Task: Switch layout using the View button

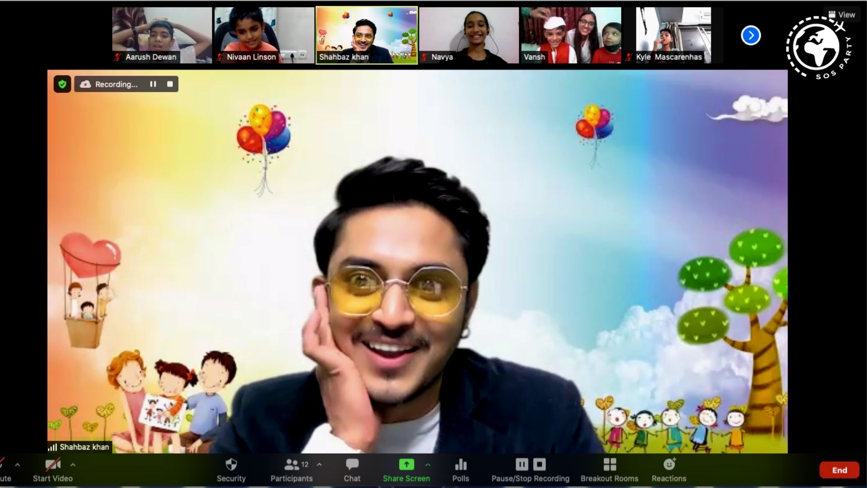Action: click(842, 14)
